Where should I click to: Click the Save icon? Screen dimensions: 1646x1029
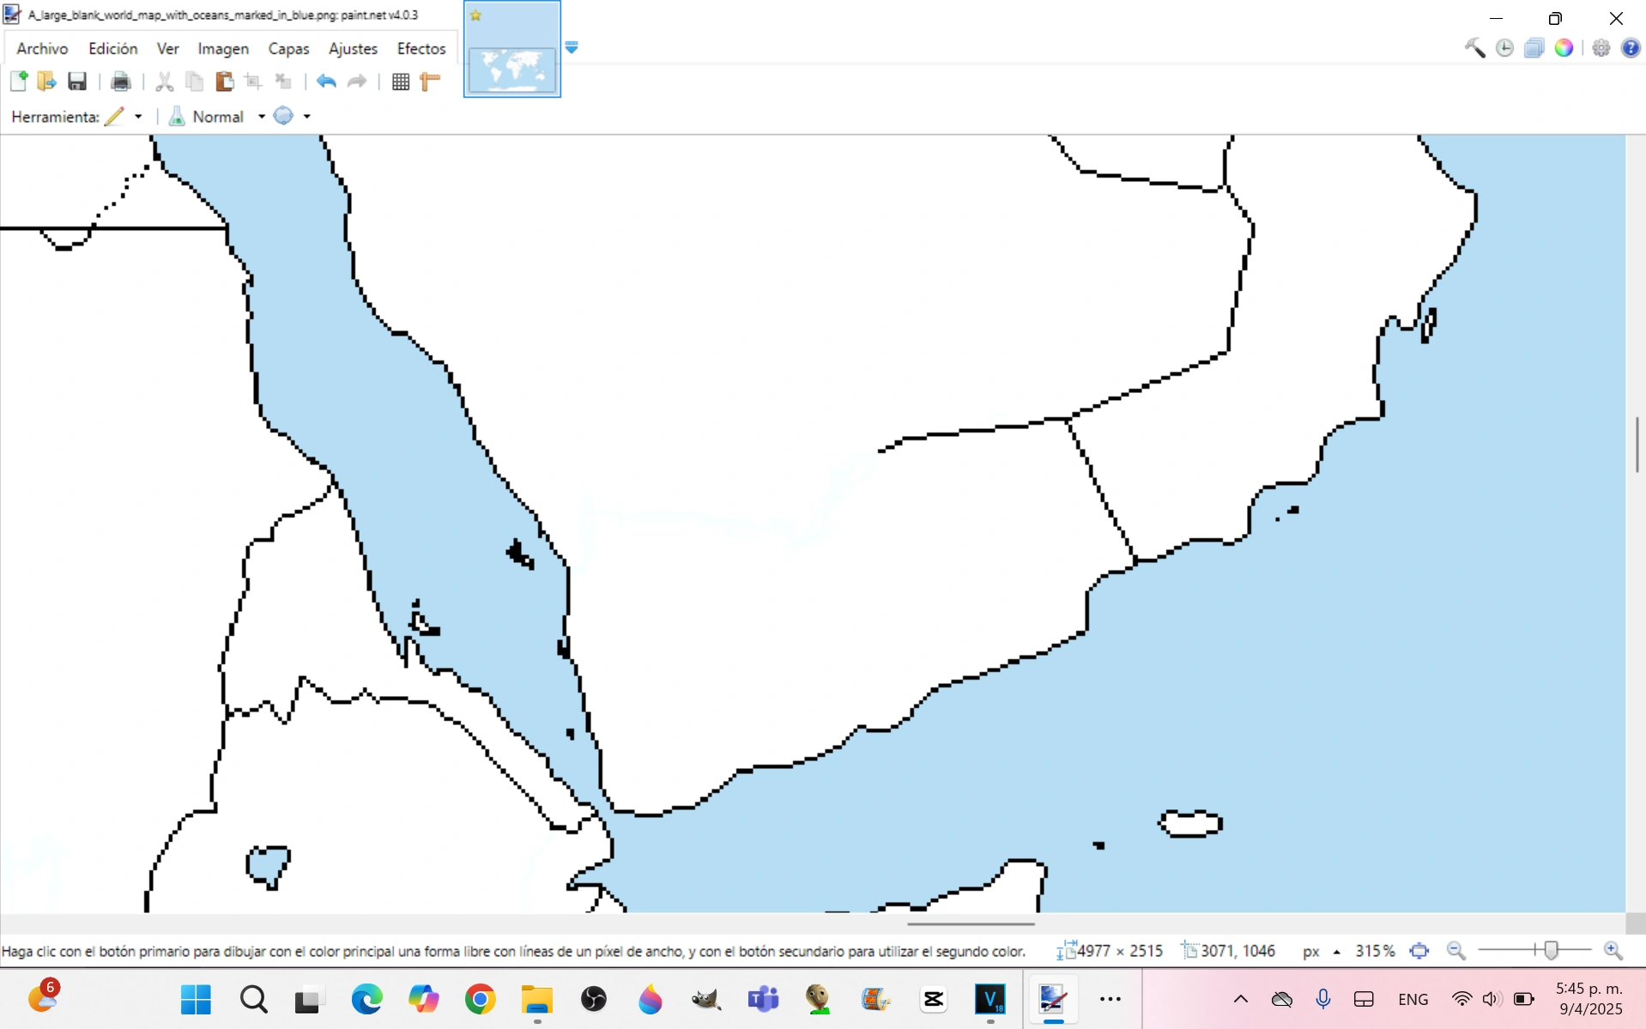click(77, 82)
